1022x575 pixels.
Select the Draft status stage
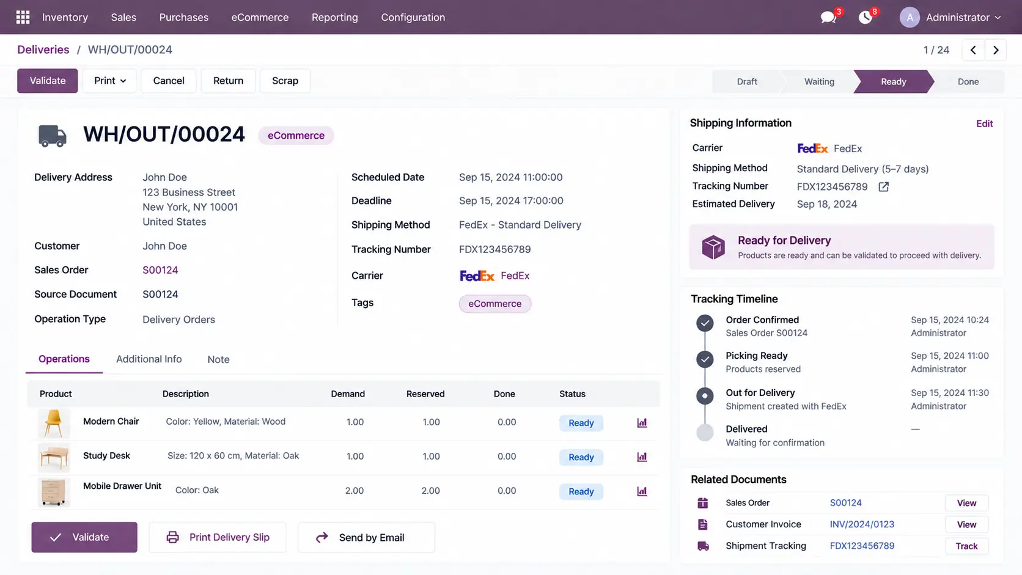747,82
